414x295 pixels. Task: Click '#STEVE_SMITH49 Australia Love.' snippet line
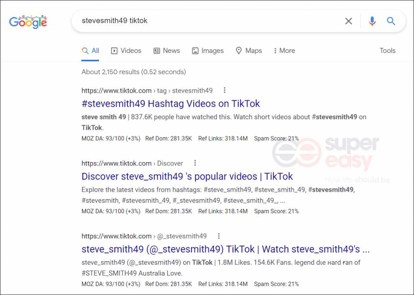(132, 273)
